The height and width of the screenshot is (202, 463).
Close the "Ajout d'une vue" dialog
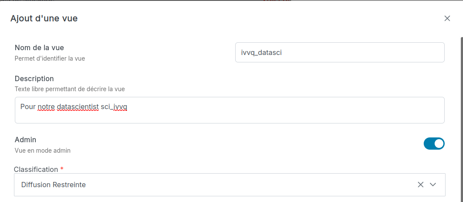[x=447, y=18]
